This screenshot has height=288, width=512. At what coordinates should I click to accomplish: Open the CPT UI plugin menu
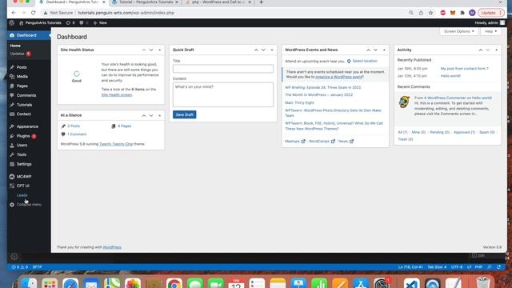(x=23, y=186)
